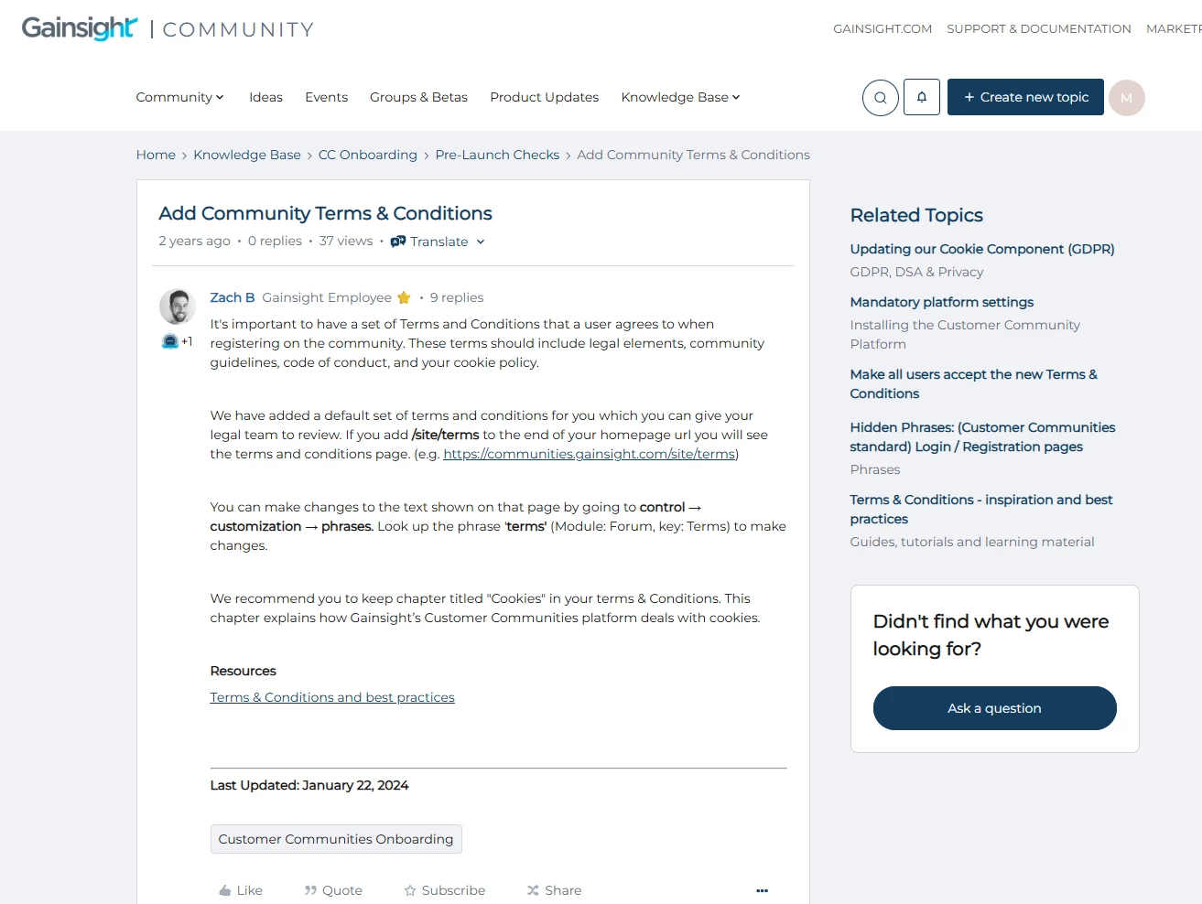1202x904 pixels.
Task: Click the gold star employee badge
Action: 404,297
